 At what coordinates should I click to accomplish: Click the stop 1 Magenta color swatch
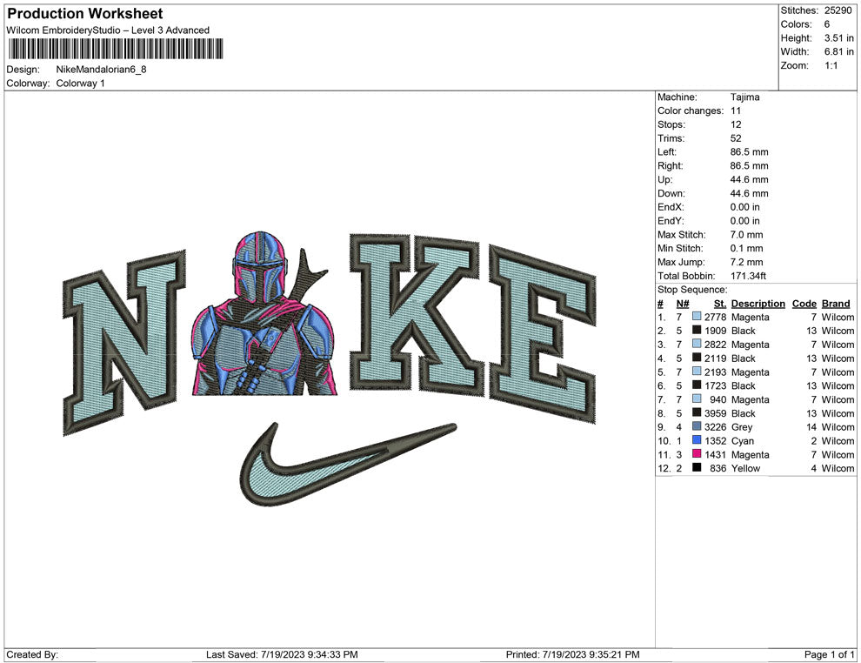tap(697, 318)
